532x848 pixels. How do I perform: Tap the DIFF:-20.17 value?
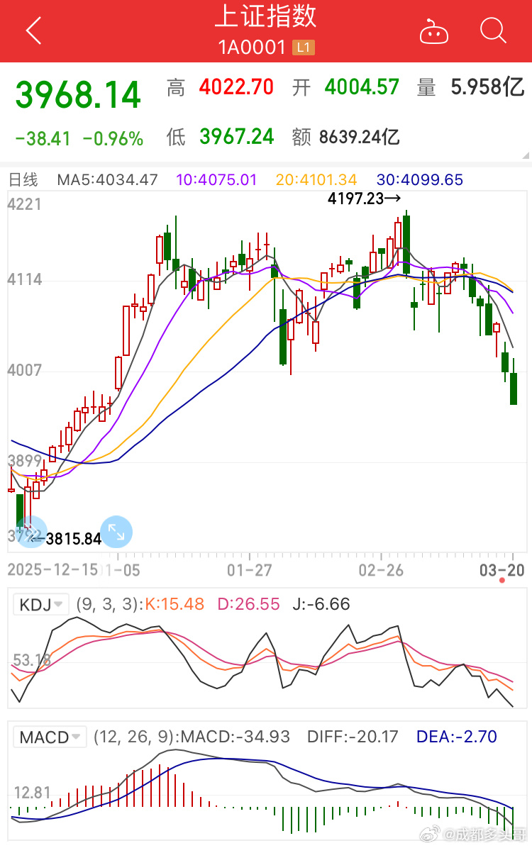pyautogui.click(x=353, y=737)
